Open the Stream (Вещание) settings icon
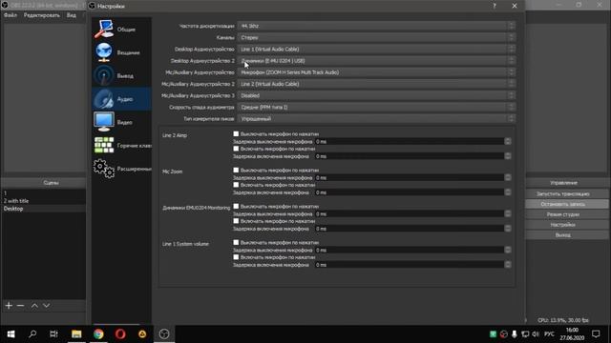Viewport: 611px width, 343px height. point(104,52)
